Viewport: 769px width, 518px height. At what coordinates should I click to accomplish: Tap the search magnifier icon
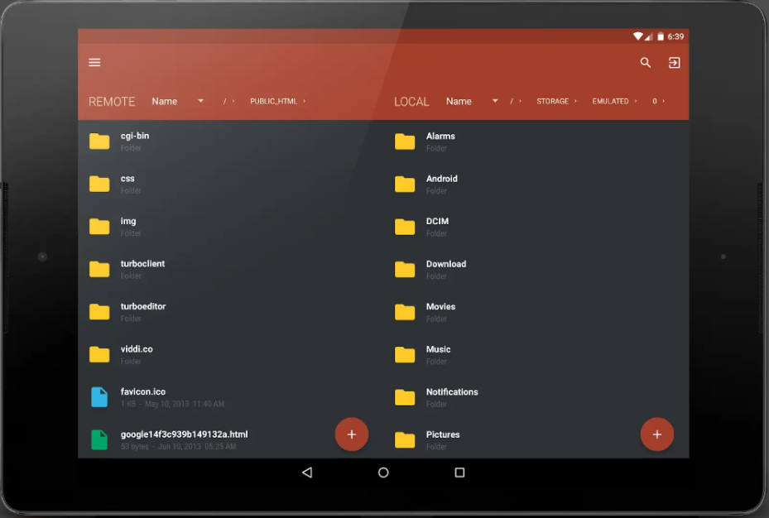646,62
